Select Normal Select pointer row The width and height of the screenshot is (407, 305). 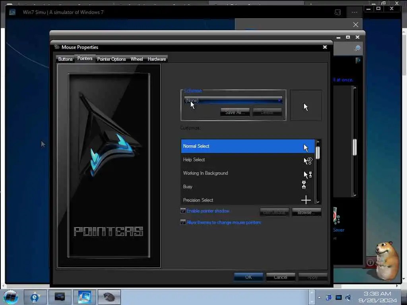coord(248,146)
